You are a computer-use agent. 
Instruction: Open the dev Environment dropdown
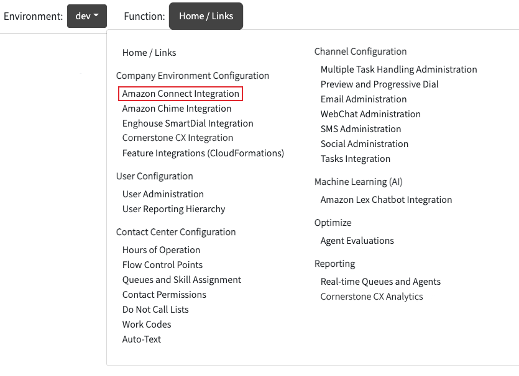[x=87, y=16]
